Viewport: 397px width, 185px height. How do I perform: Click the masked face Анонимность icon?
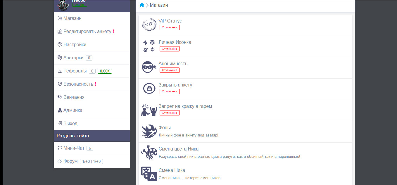click(149, 67)
